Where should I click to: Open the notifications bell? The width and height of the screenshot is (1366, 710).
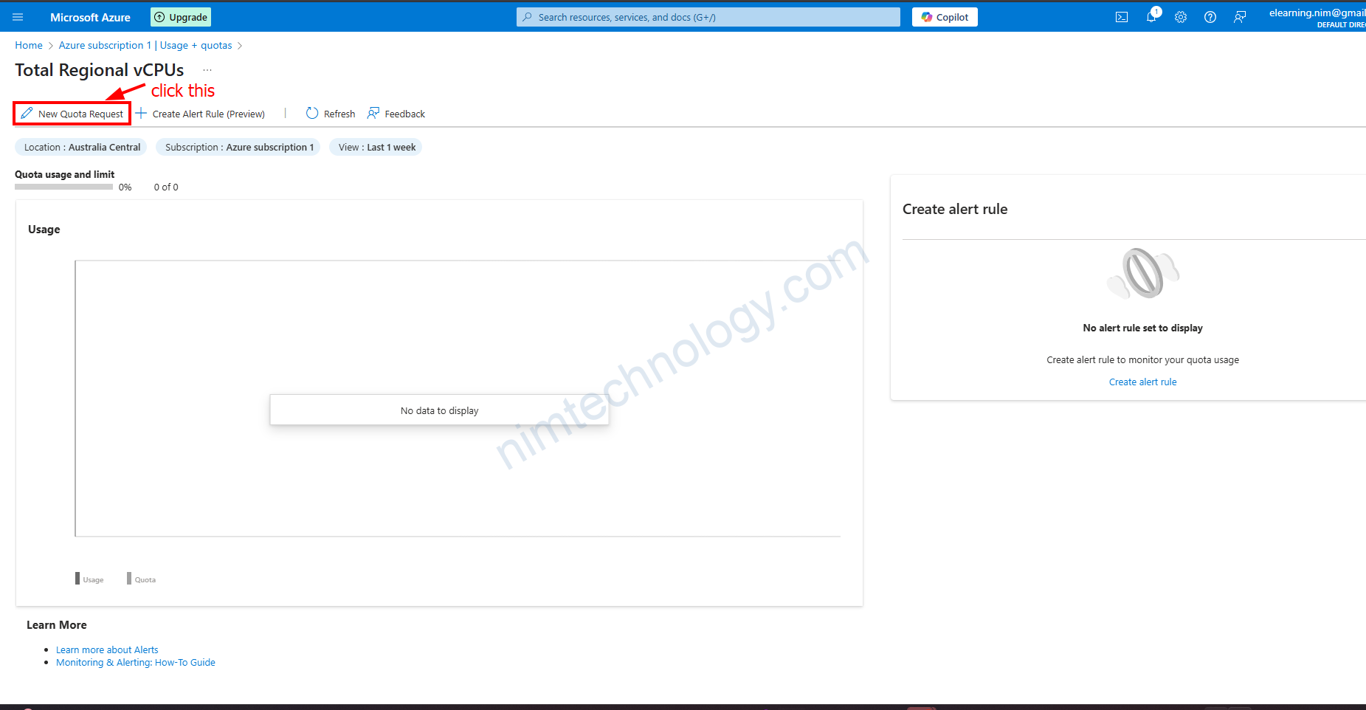click(1151, 17)
